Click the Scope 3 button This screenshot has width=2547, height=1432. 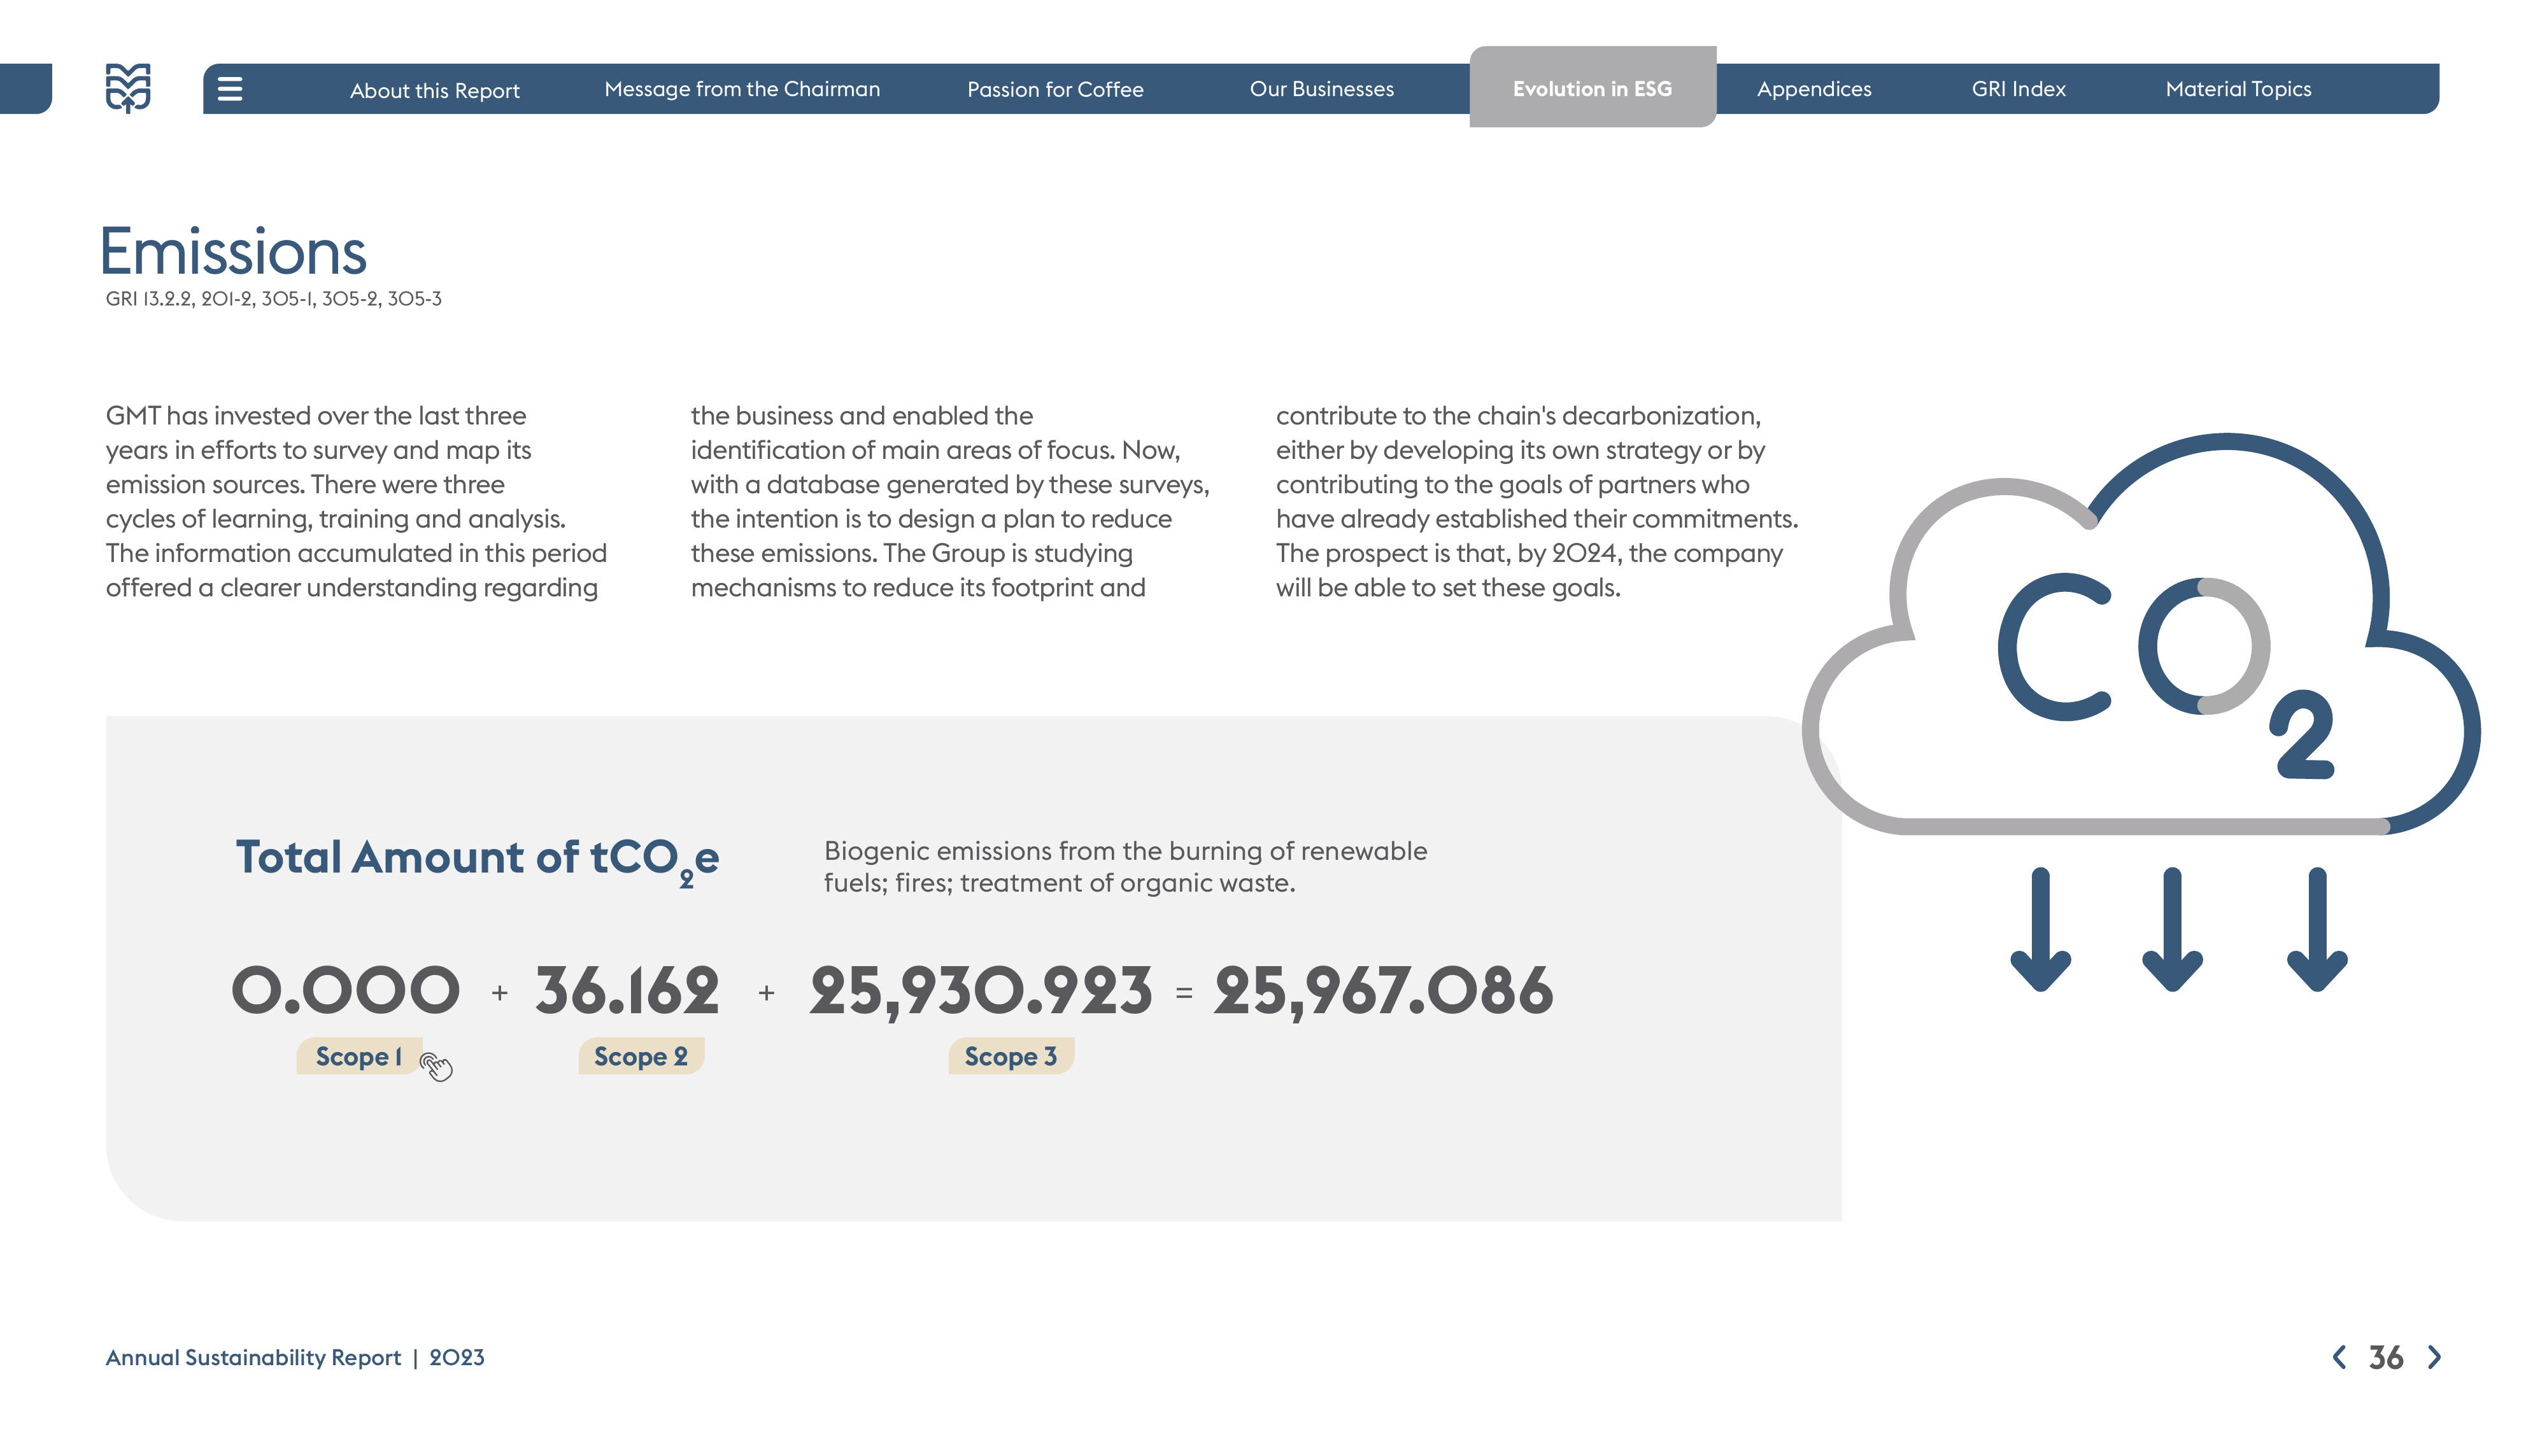[1011, 1055]
